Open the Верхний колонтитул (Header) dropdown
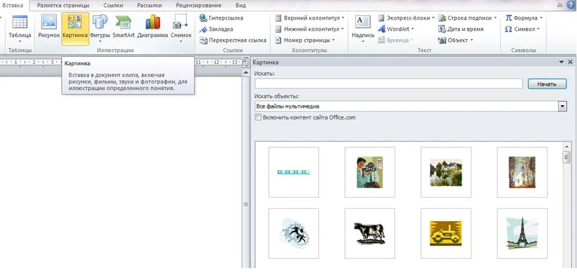Image resolution: width=577 pixels, height=272 pixels. coord(310,18)
